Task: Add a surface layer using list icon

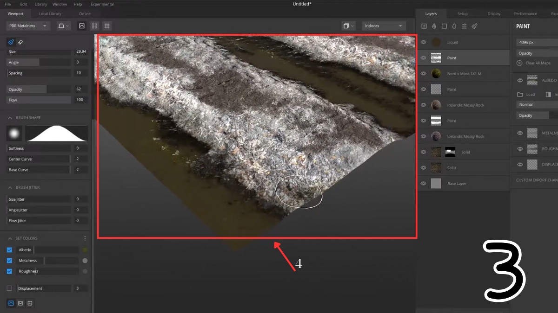Action: tap(424, 26)
